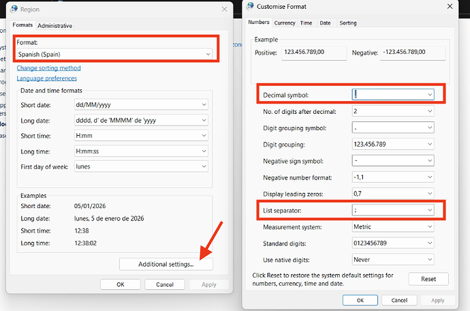Screen dimensions: 470x311
Task: Open the Language preferences link
Action: [46, 78]
